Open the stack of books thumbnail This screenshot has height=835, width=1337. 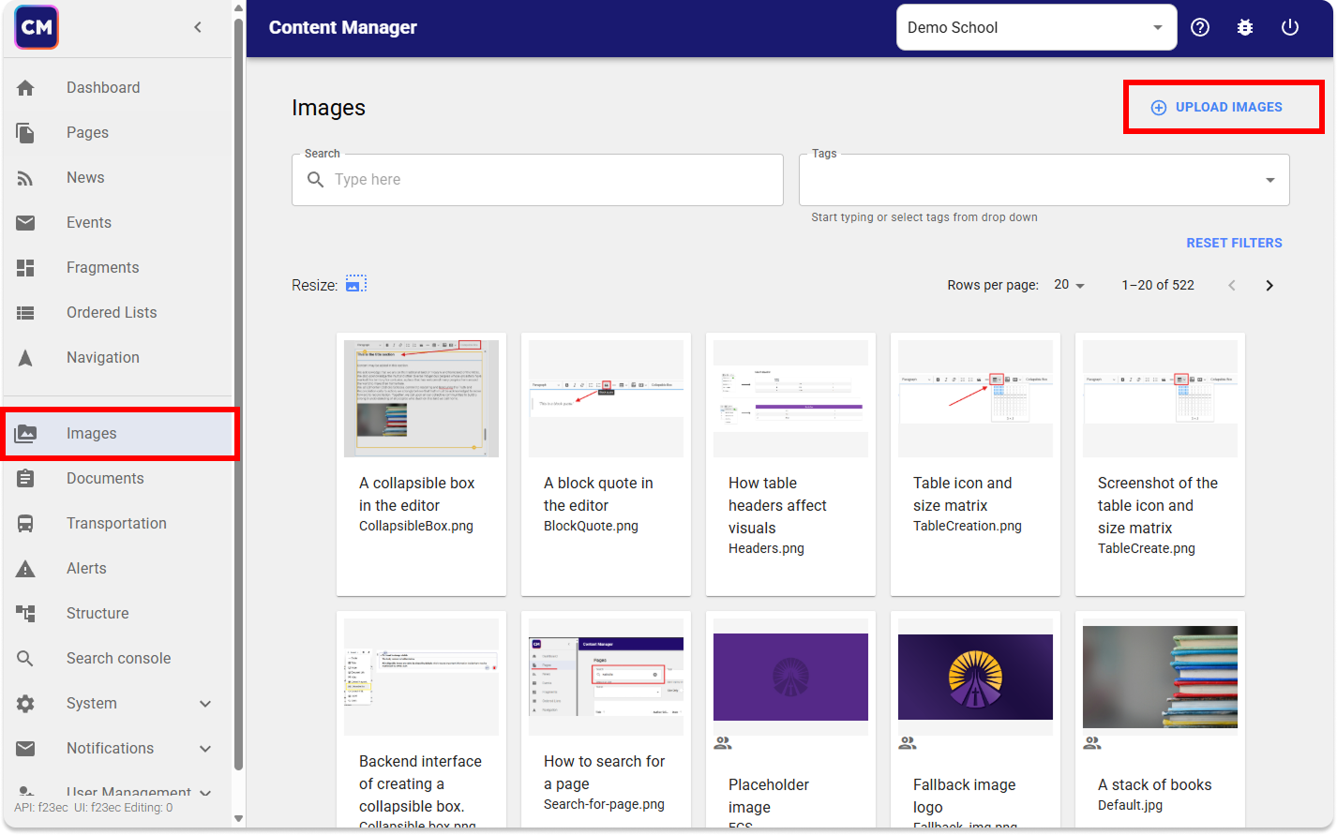click(x=1160, y=677)
